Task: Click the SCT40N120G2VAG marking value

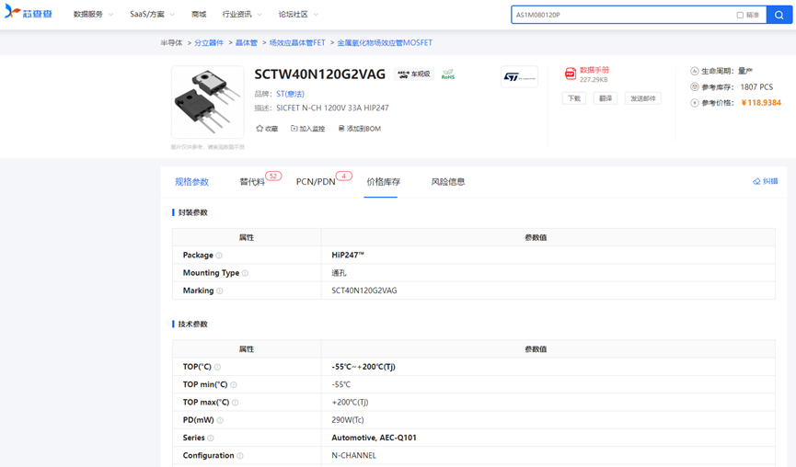Action: click(x=364, y=290)
